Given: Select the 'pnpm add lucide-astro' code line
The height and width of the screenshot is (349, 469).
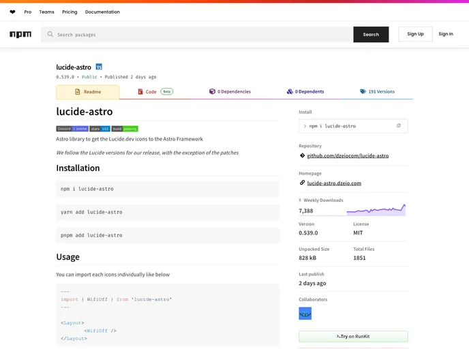Looking at the screenshot, I should (x=91, y=235).
